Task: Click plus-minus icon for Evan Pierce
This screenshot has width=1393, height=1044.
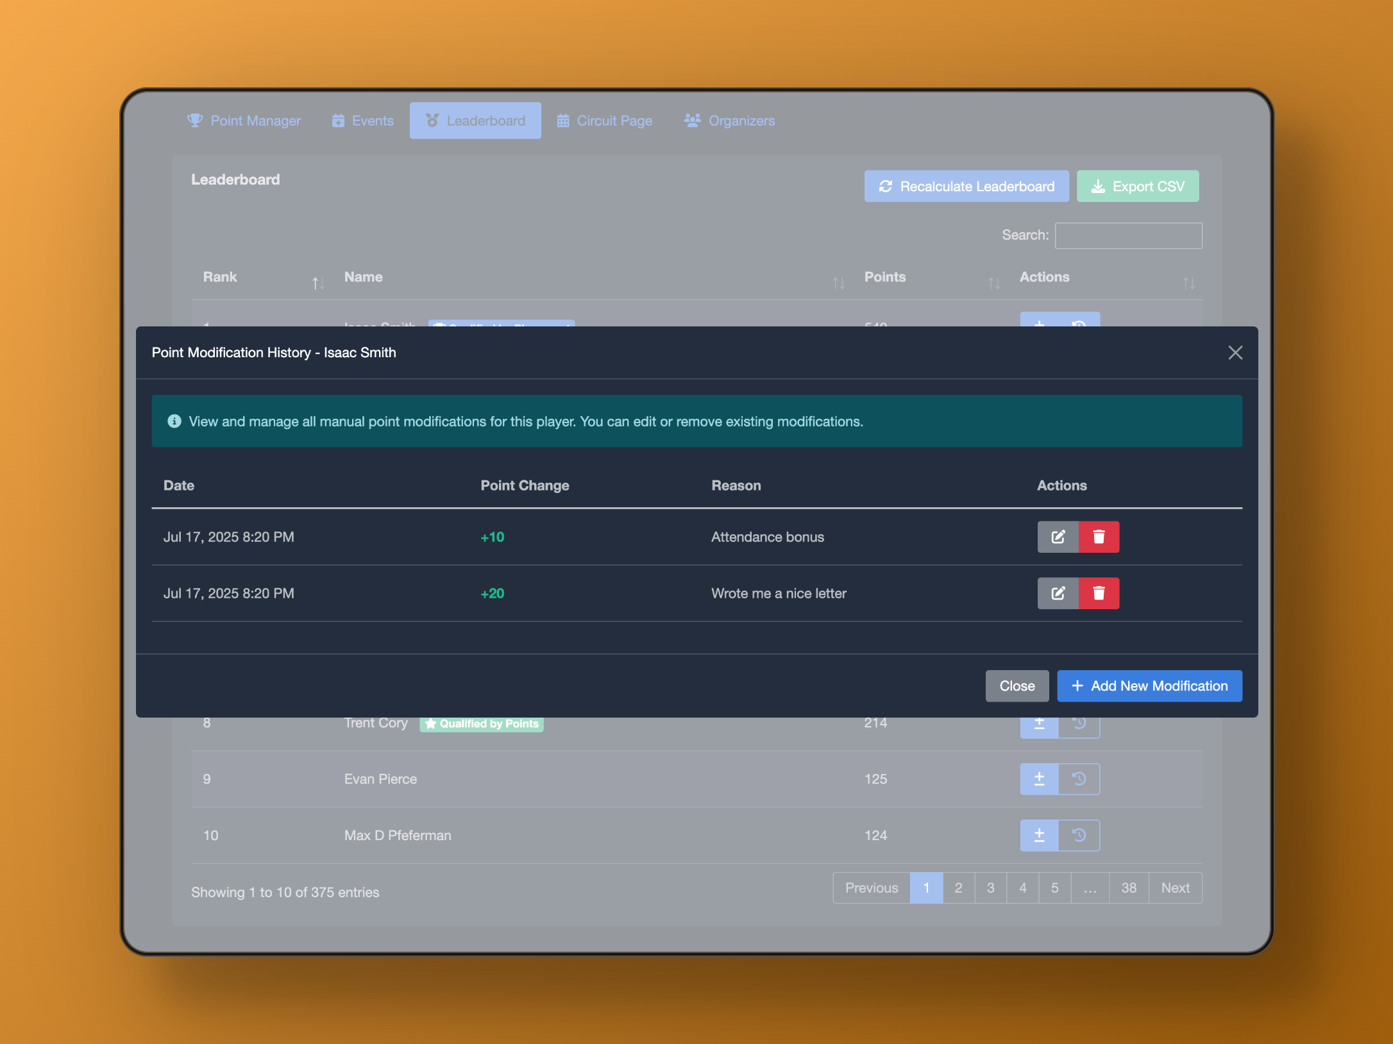Action: [1039, 779]
